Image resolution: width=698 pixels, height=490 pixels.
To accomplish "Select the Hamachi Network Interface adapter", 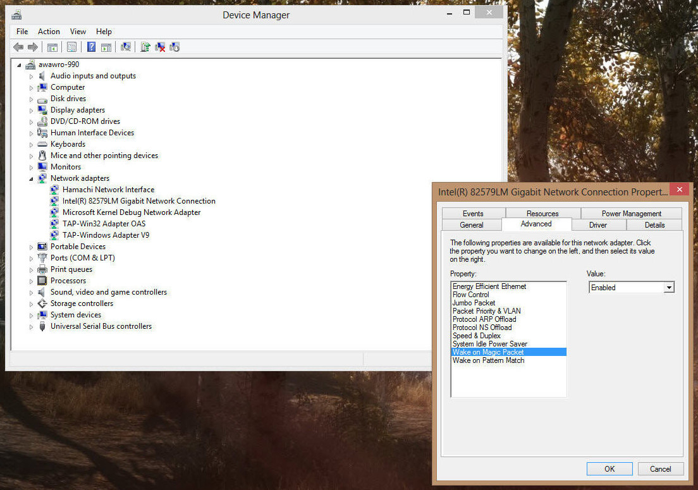I will pos(108,190).
